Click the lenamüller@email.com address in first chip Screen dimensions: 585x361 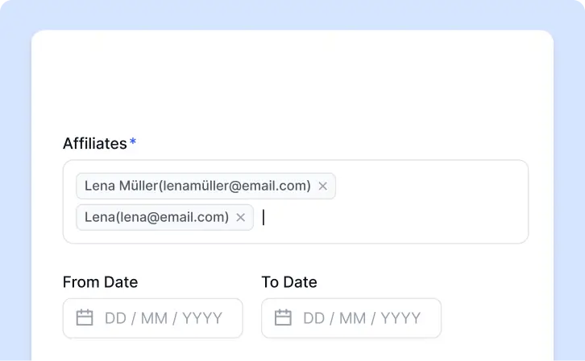[235, 186]
